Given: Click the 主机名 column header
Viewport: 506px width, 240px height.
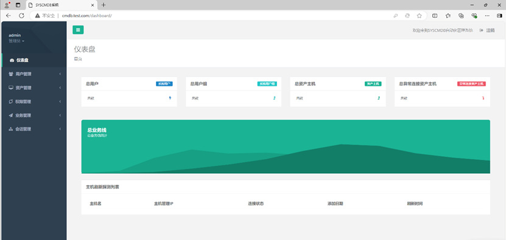Looking at the screenshot, I should tap(96, 204).
